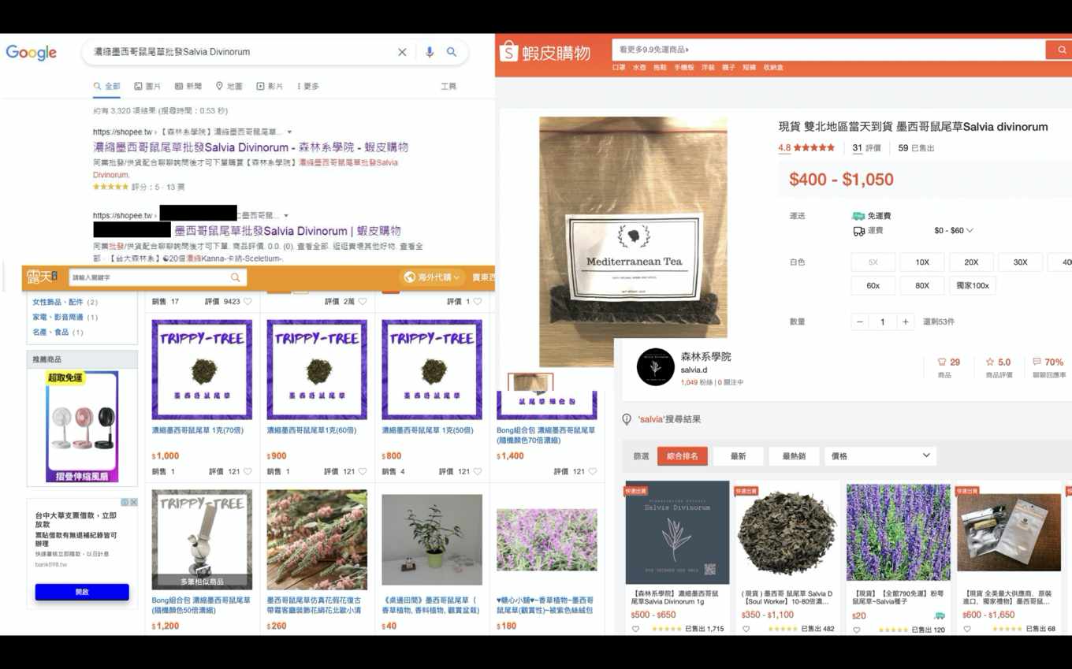Favorite the 1克(50倍) item heart icon
1072x669 pixels.
(478, 472)
